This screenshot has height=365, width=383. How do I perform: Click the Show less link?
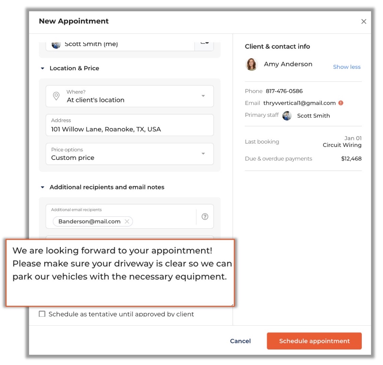(x=347, y=67)
